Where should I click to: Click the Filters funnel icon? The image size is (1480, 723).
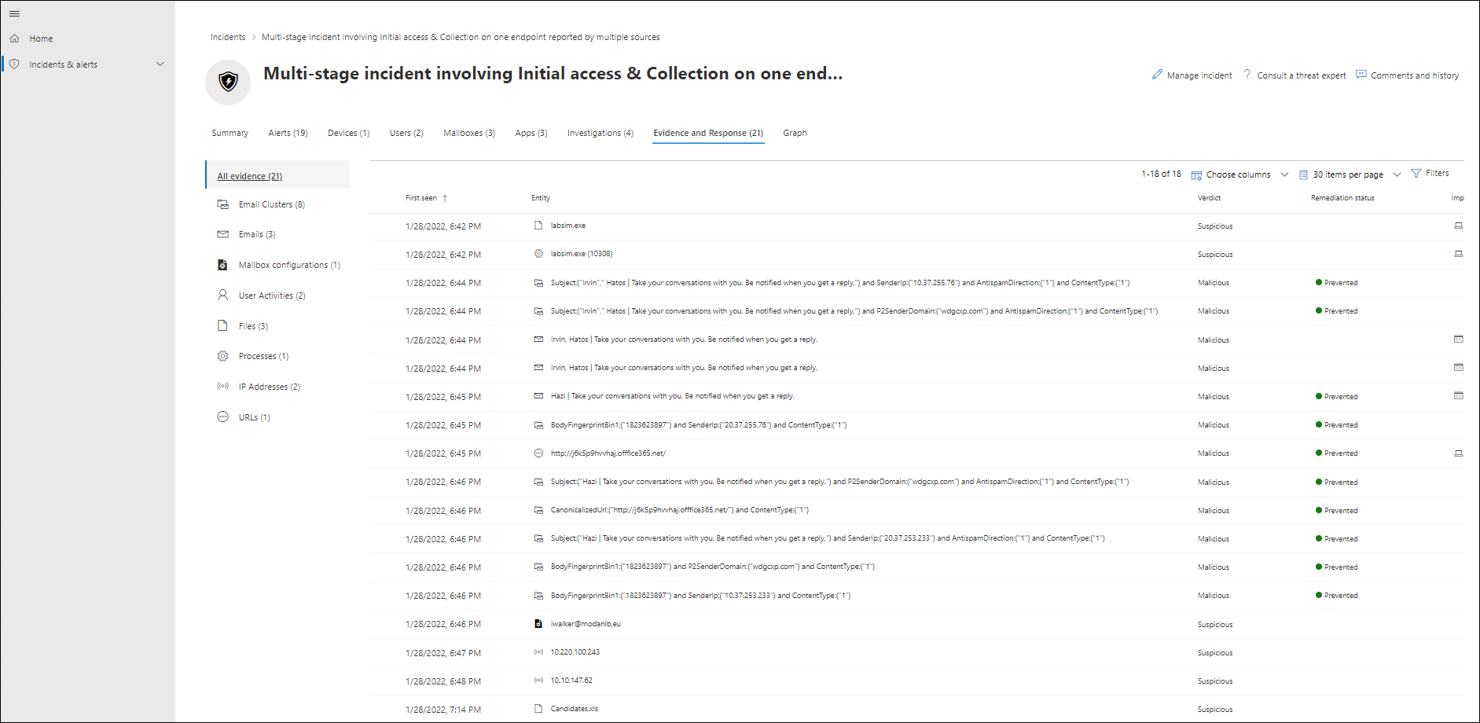coord(1416,174)
